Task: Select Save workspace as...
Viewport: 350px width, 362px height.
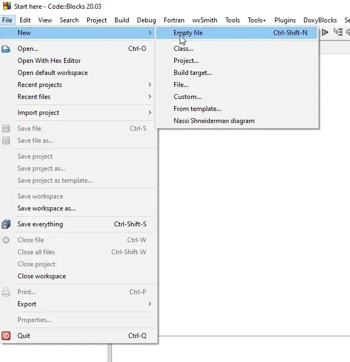Action: tap(78, 208)
